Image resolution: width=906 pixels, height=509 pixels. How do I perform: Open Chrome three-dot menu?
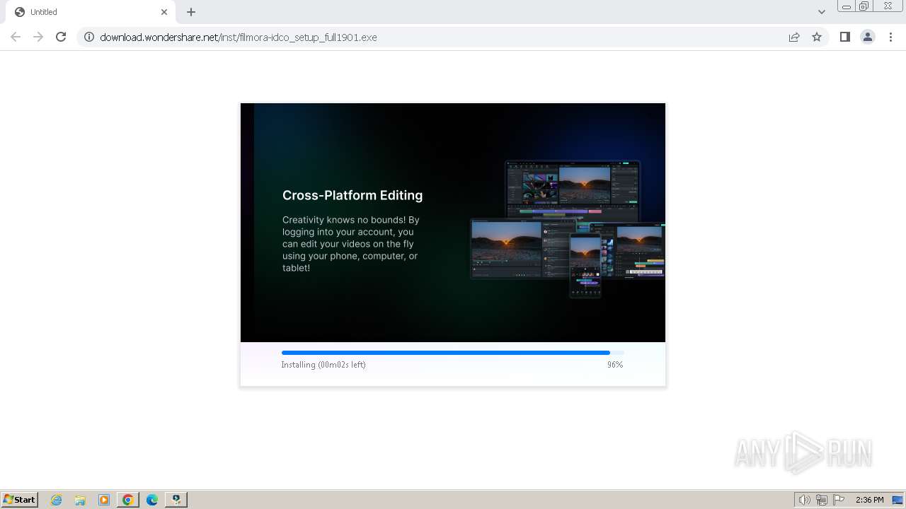tap(891, 37)
